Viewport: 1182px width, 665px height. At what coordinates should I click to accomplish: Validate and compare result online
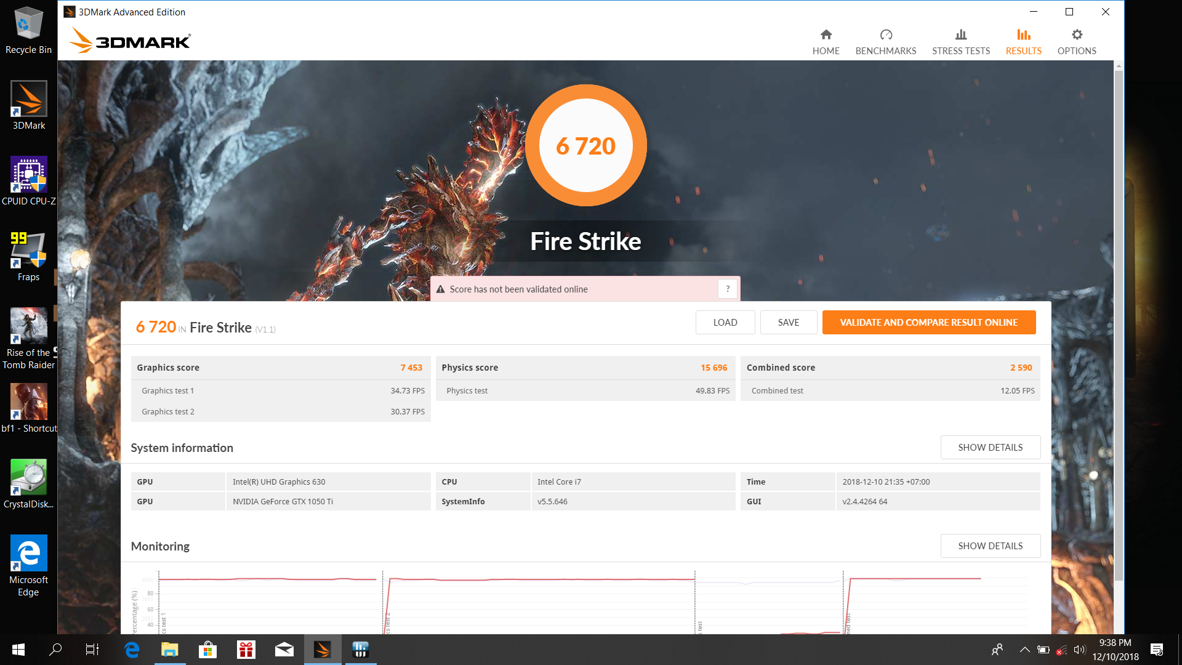(x=929, y=322)
